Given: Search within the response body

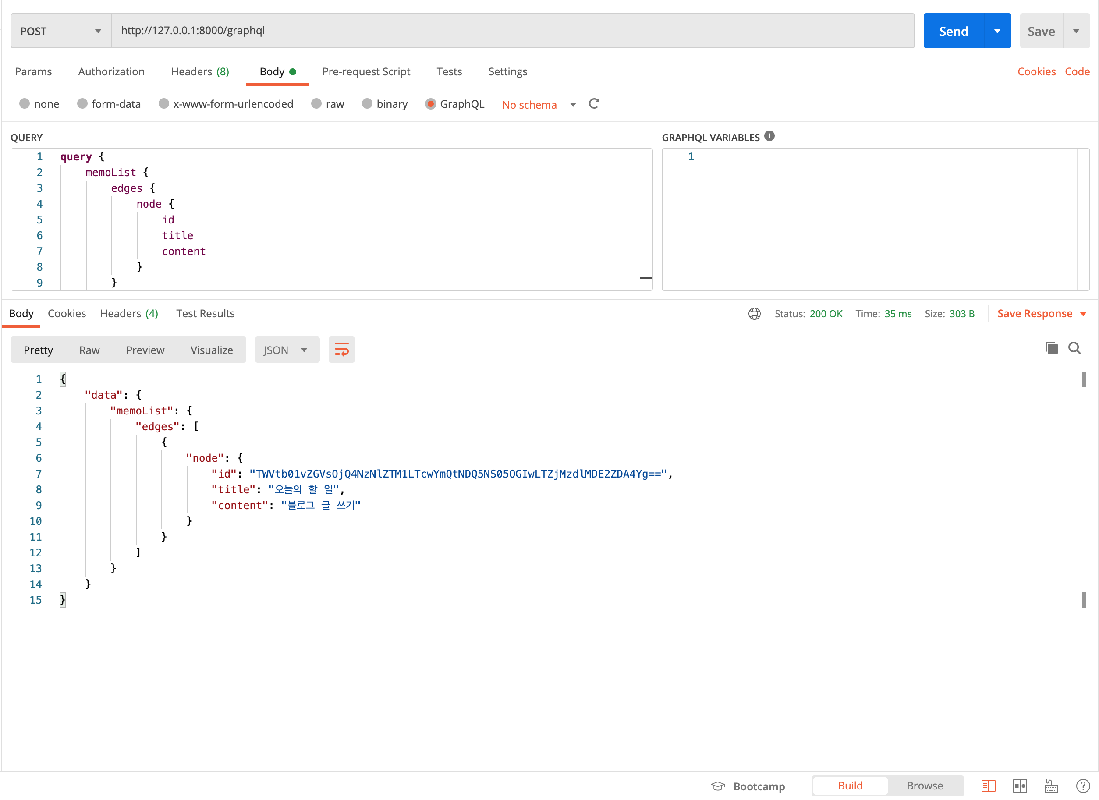Looking at the screenshot, I should (1074, 348).
